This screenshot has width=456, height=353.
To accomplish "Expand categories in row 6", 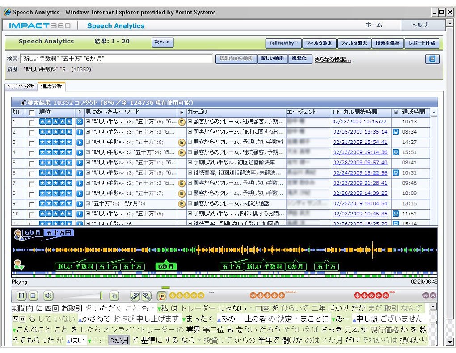I will [x=190, y=172].
